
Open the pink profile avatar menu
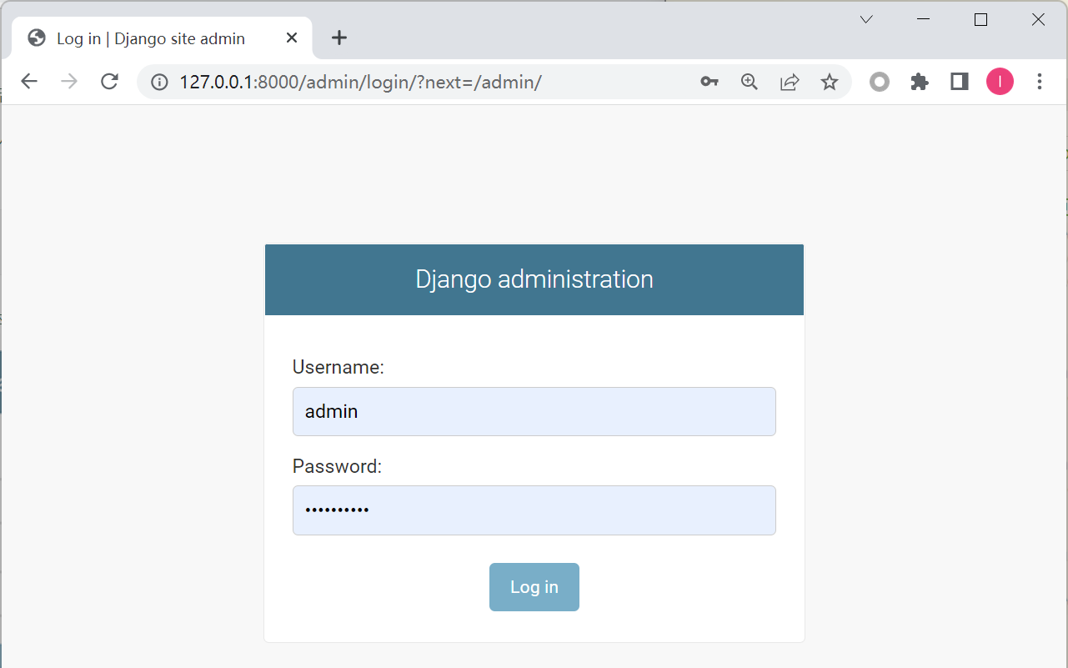1000,82
